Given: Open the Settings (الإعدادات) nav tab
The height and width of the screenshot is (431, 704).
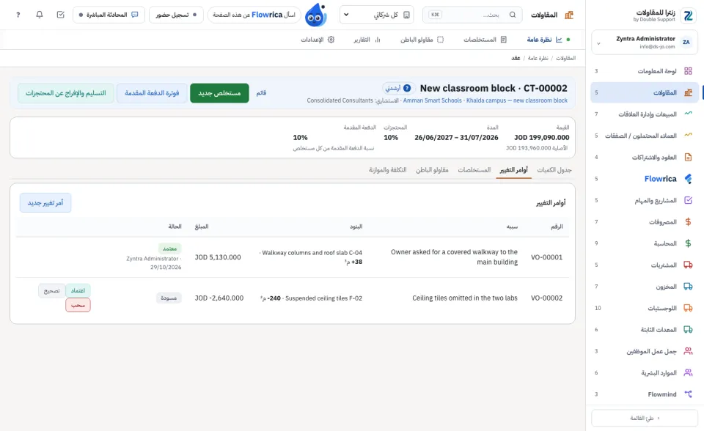Looking at the screenshot, I should pos(318,40).
